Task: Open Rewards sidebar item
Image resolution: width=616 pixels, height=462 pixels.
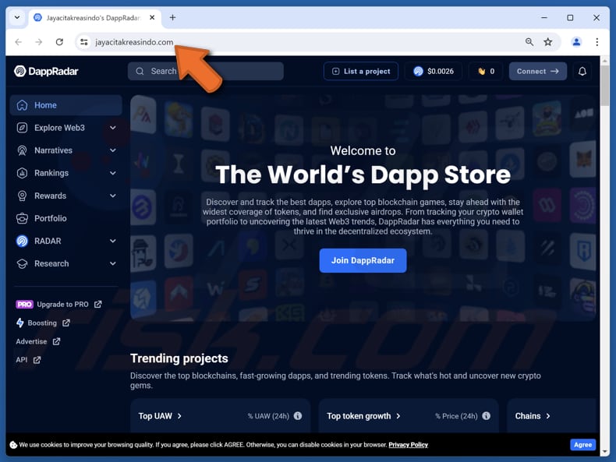Action: [50, 196]
